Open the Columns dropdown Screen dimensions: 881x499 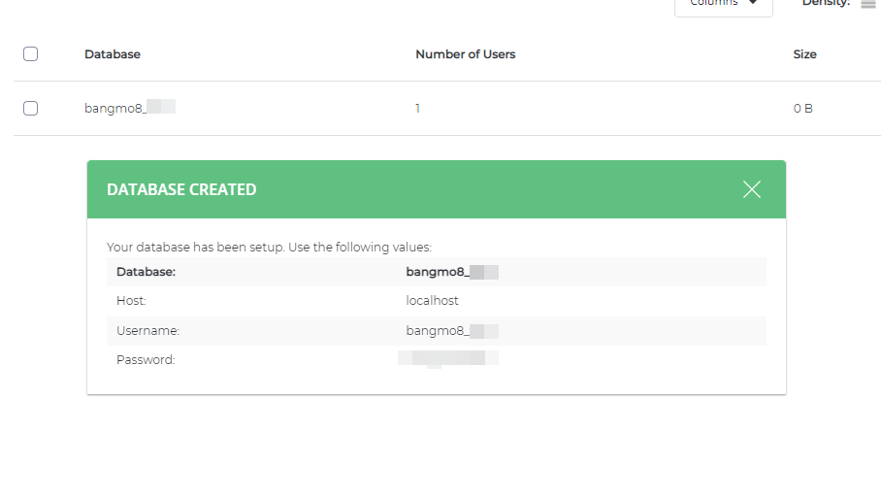723,5
